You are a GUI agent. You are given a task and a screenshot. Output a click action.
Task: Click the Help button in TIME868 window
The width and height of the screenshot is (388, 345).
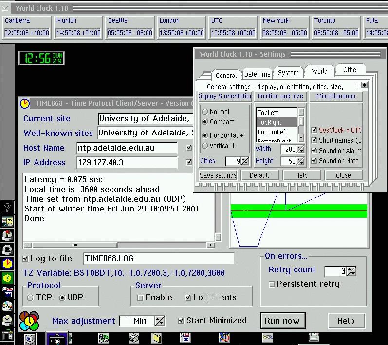click(x=346, y=321)
